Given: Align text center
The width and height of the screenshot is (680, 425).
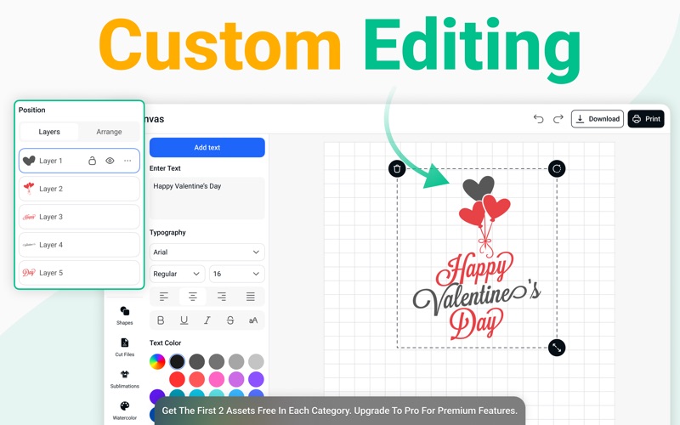Looking at the screenshot, I should (193, 297).
